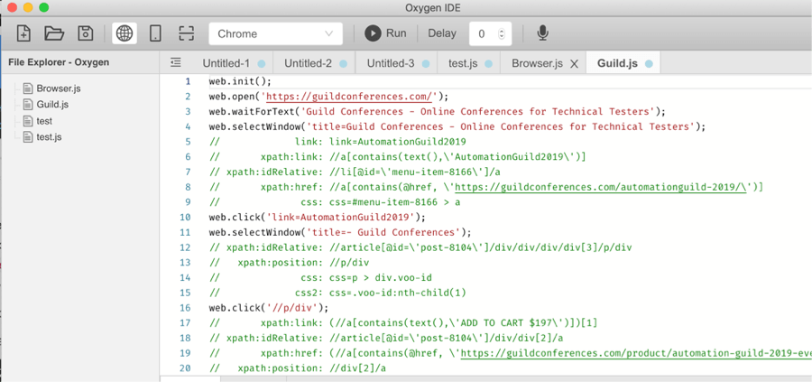The width and height of the screenshot is (812, 382).
Task: Click unsaved dot on Untitled-1 tab
Action: [x=262, y=64]
